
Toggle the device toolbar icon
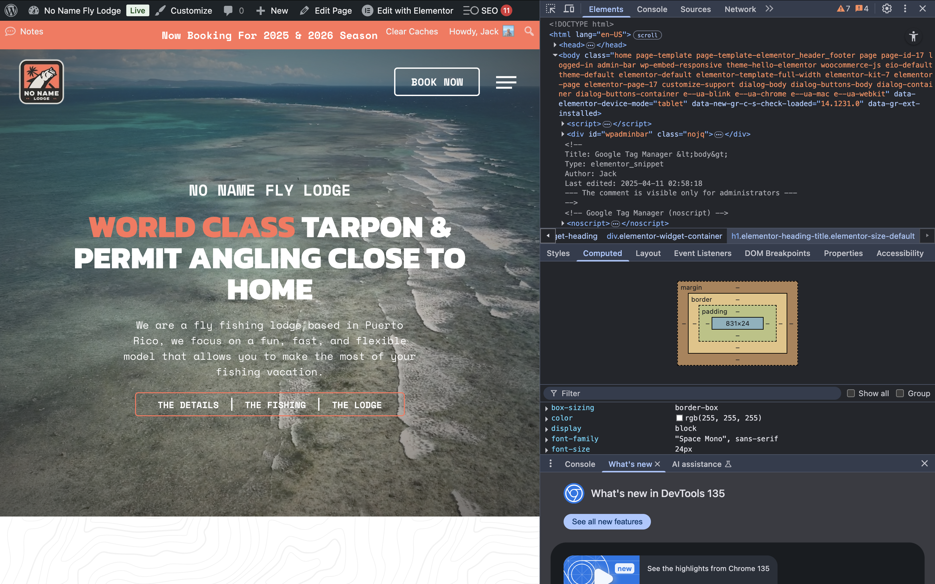[x=569, y=8]
